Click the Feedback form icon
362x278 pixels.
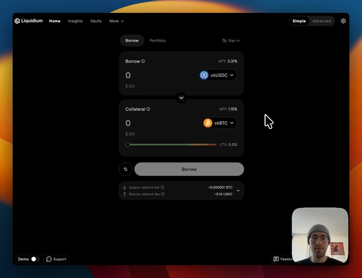point(276,259)
